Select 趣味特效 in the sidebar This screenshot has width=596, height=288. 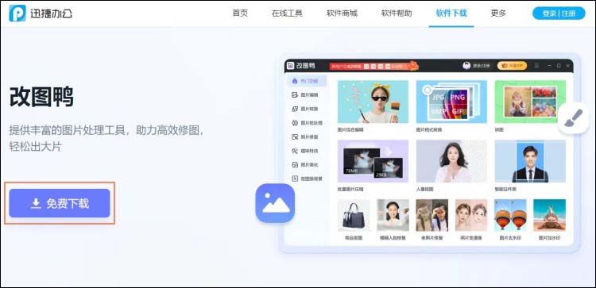point(305,151)
